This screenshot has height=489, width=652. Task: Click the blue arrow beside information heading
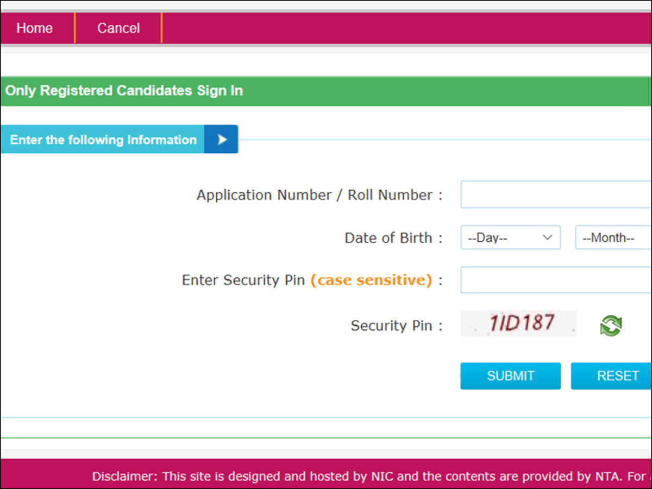click(221, 140)
